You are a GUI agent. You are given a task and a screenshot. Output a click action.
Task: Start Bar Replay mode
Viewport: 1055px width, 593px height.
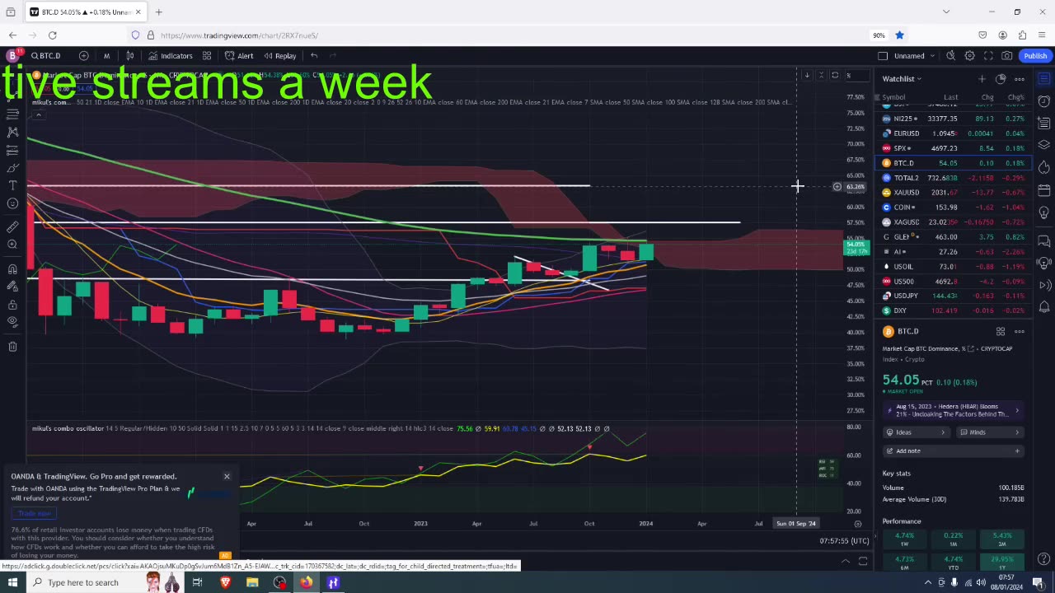(279, 55)
